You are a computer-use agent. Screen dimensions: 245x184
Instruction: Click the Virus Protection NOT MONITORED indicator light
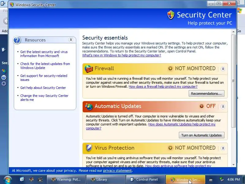click(x=170, y=148)
